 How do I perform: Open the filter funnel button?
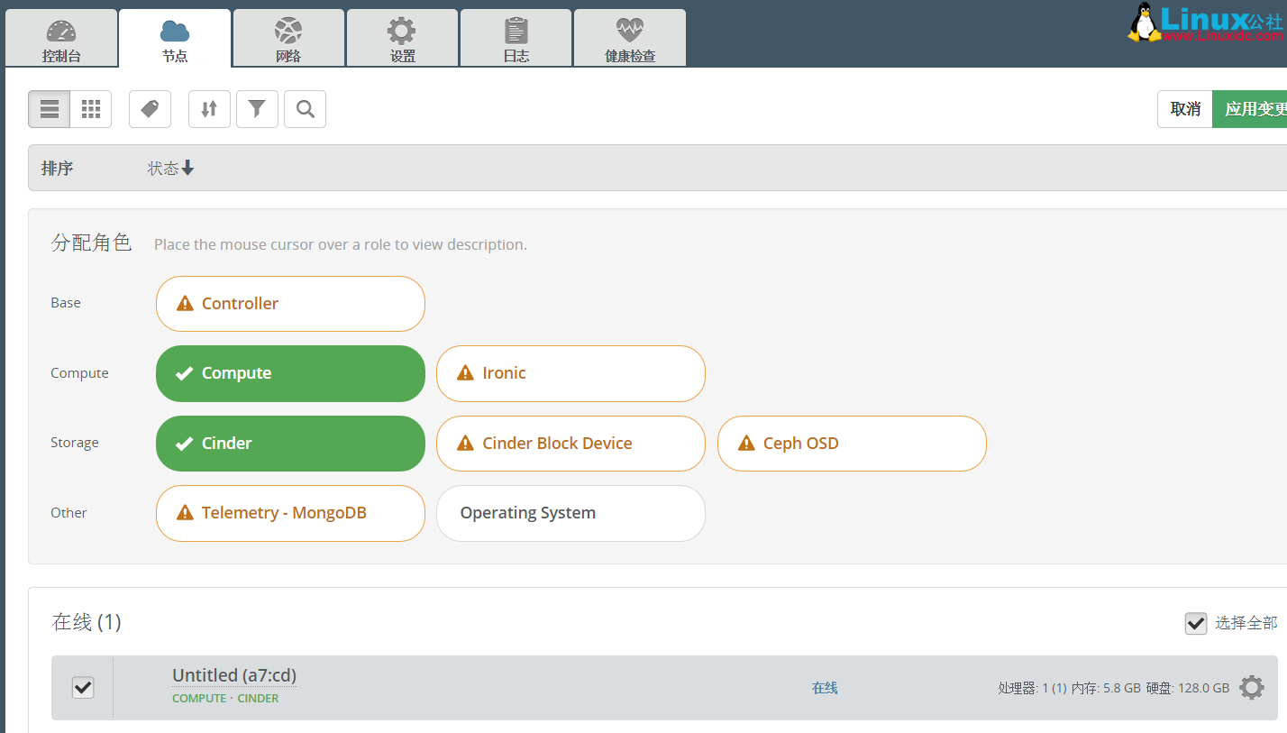[257, 109]
